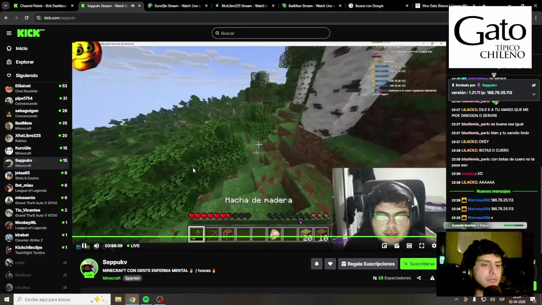The image size is (542, 305).
Task: Open kirabet channel in sidebar
Action: click(x=36, y=237)
